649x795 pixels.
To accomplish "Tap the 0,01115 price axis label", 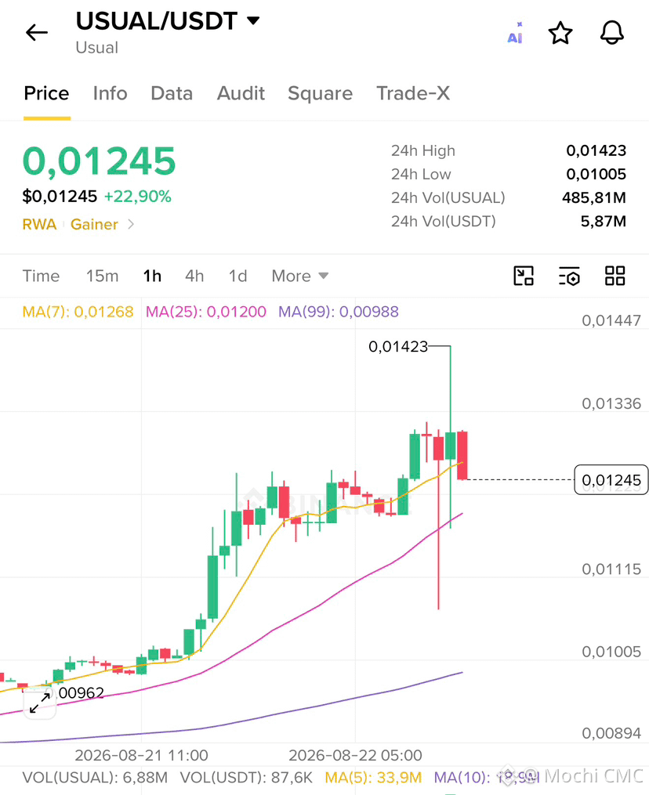I will click(x=611, y=569).
